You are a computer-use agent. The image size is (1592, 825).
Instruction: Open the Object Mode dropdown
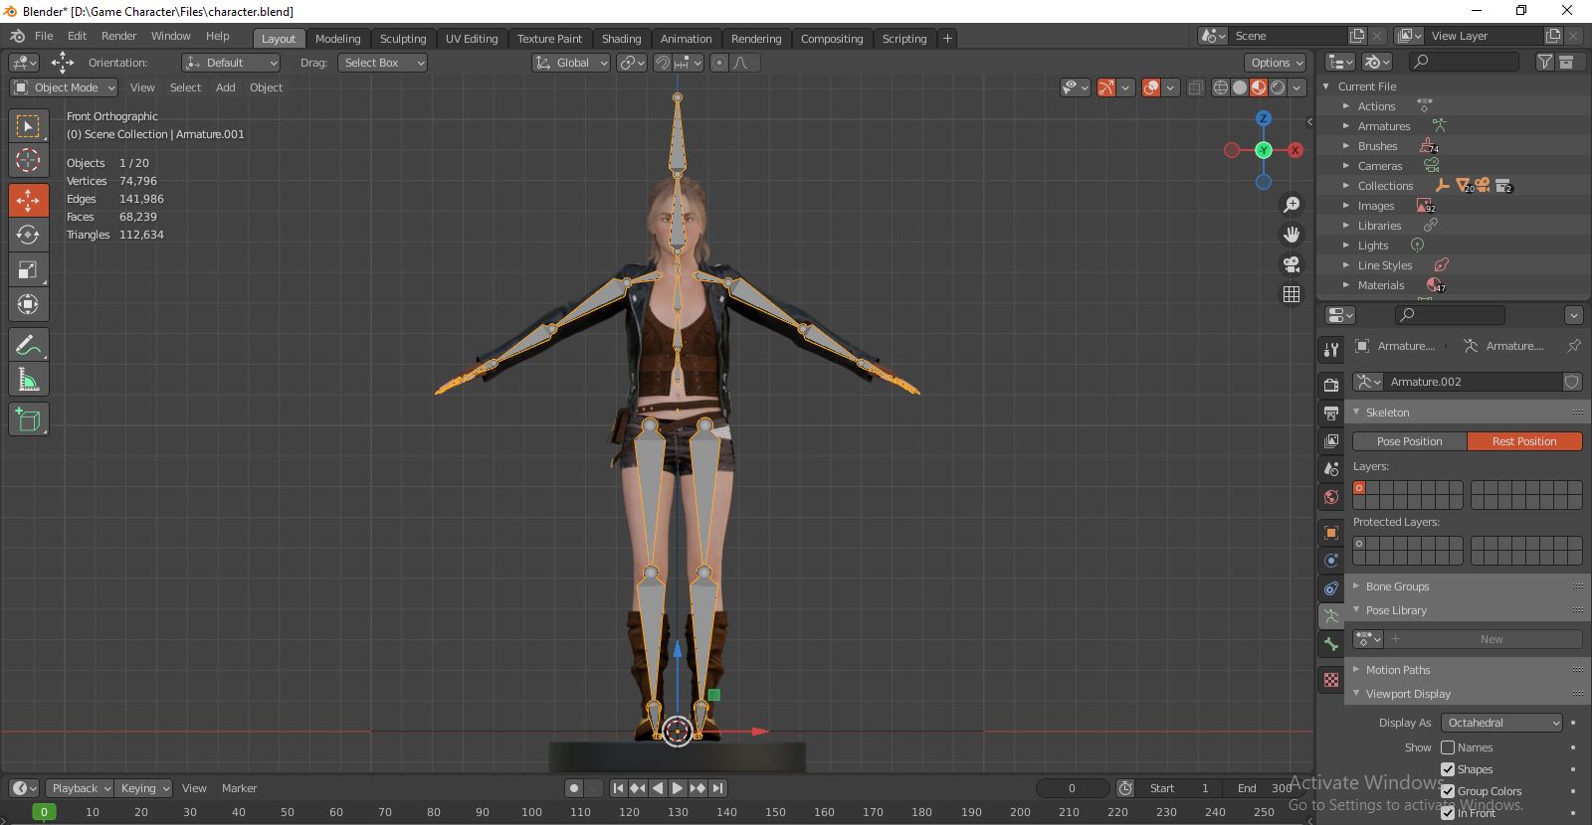pos(65,87)
